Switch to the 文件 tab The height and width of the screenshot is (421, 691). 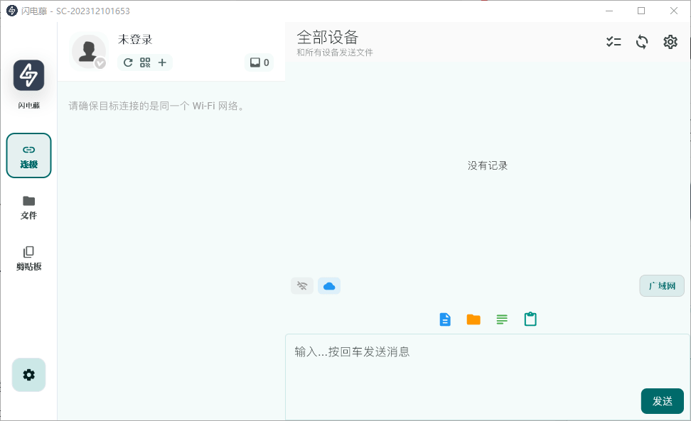[x=28, y=207]
